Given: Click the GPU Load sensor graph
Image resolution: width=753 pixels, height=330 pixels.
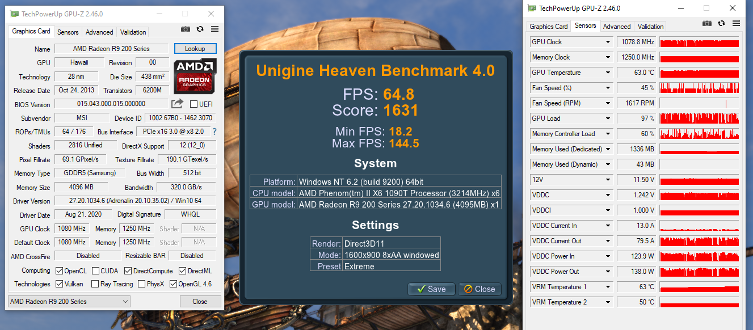Looking at the screenshot, I should point(699,119).
